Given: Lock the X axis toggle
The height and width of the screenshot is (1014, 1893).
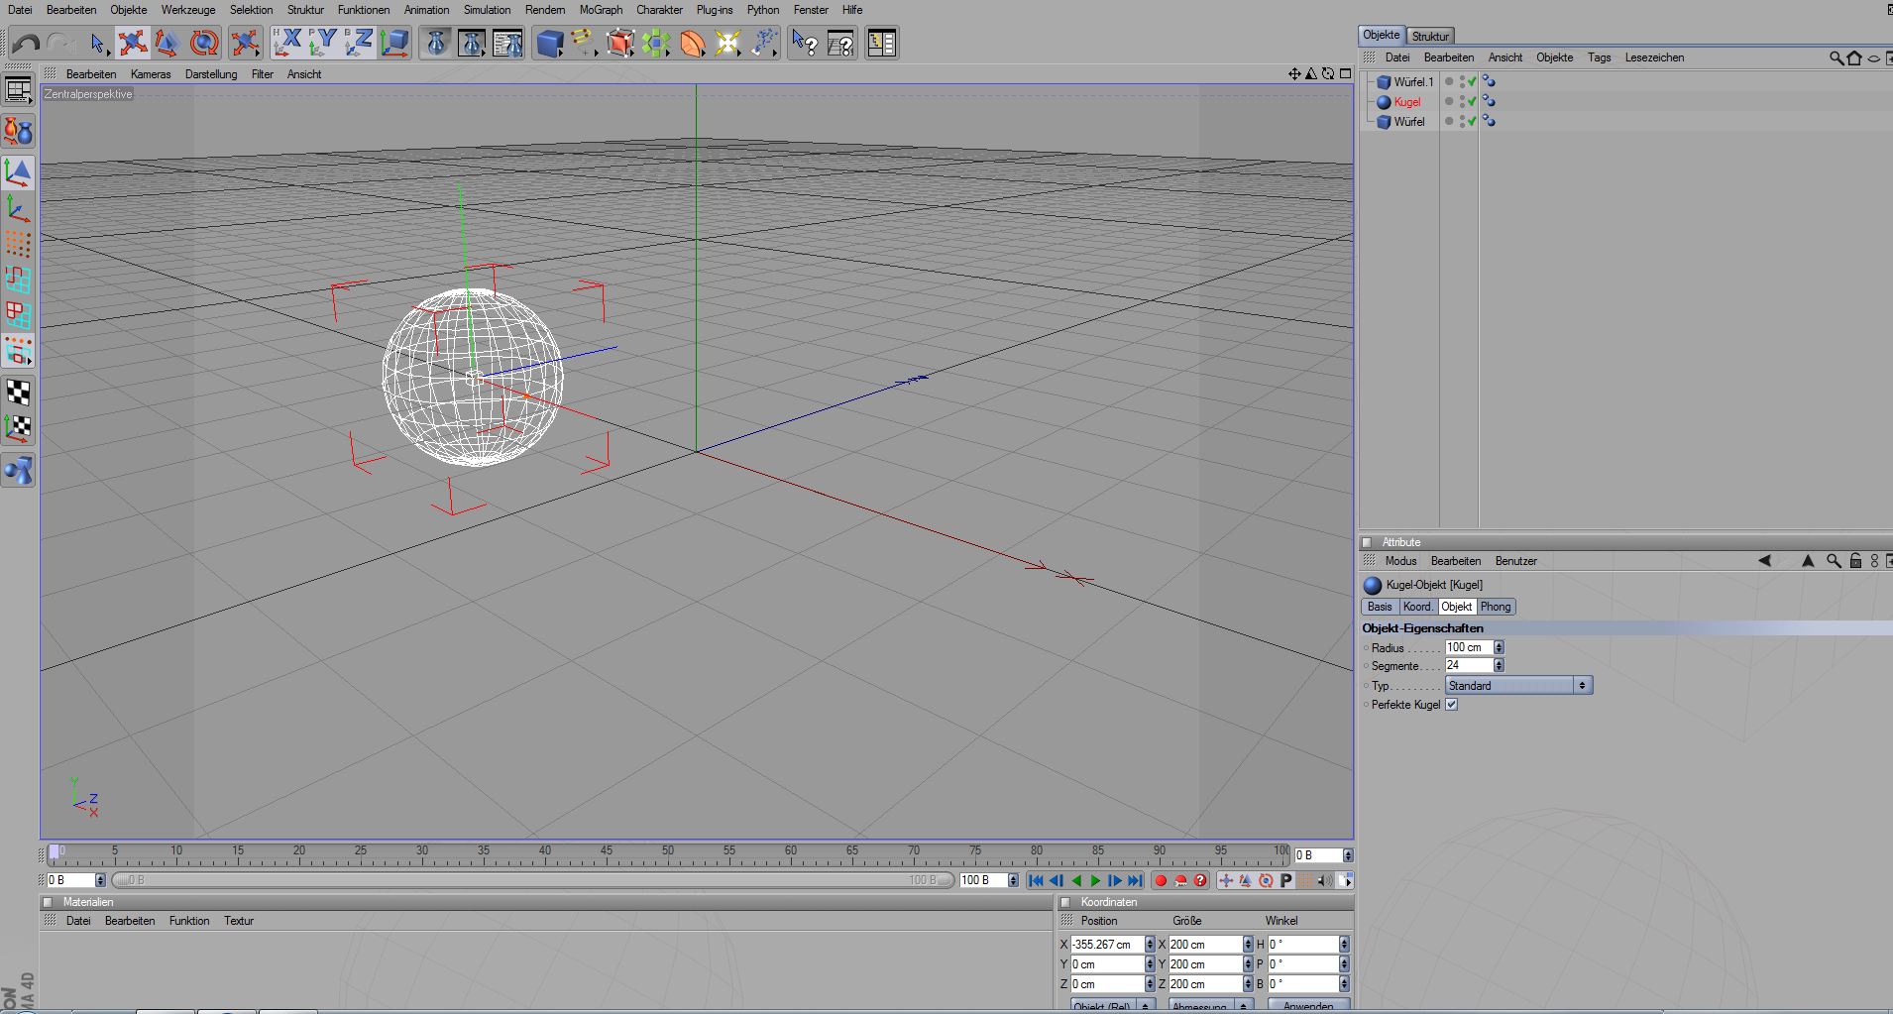Looking at the screenshot, I should tap(287, 43).
